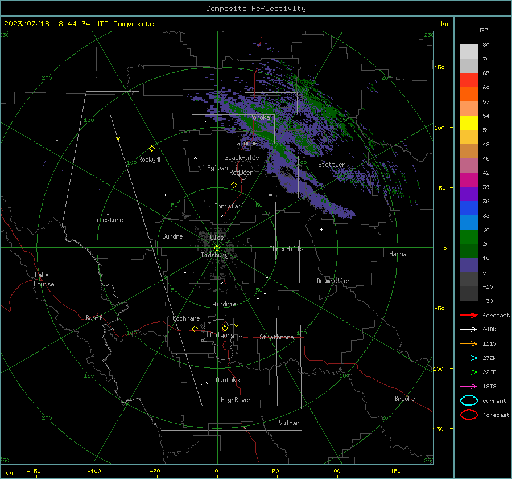Select the yellow diamond marker near RockyMH

[152, 149]
